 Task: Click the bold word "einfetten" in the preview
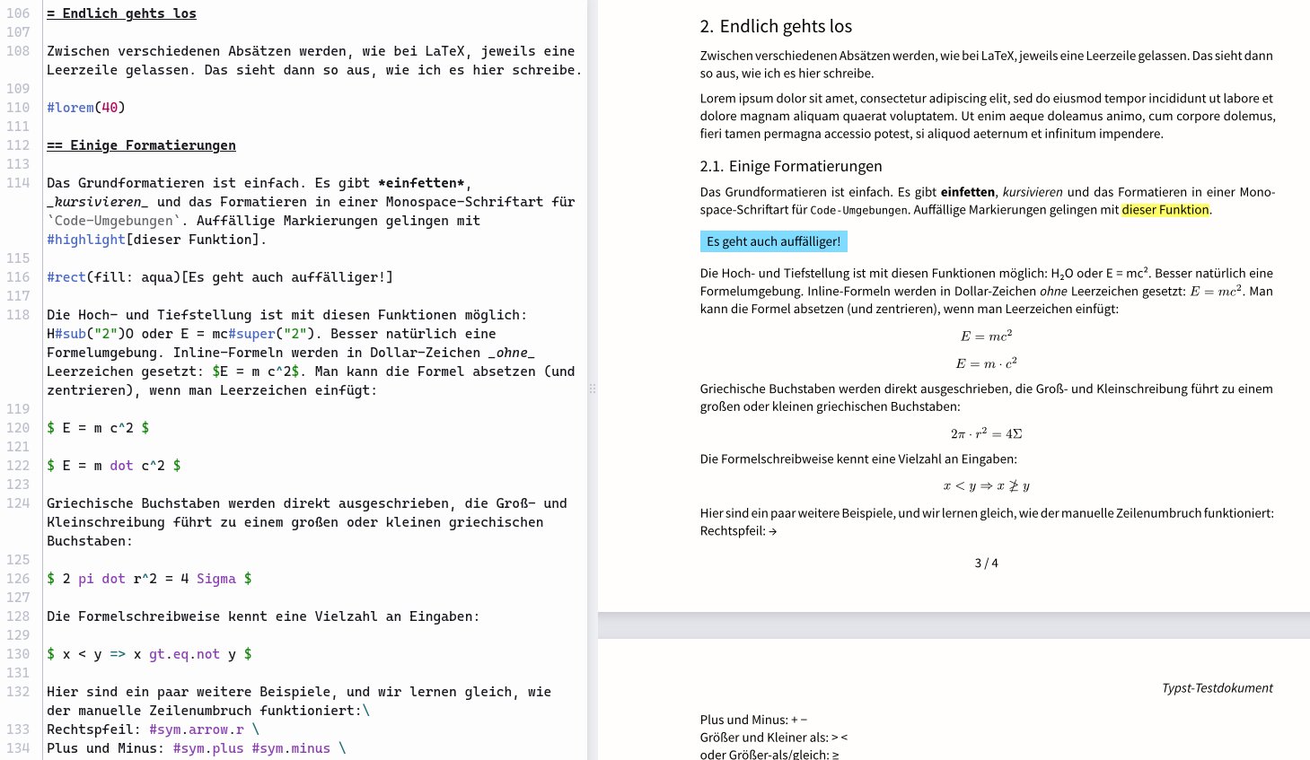tap(967, 192)
